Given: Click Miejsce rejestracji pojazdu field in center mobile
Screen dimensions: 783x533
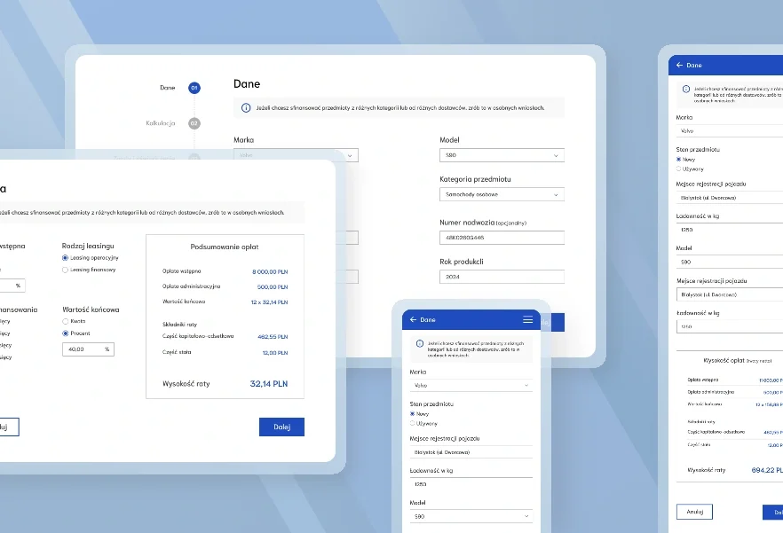Looking at the screenshot, I should tap(471, 452).
